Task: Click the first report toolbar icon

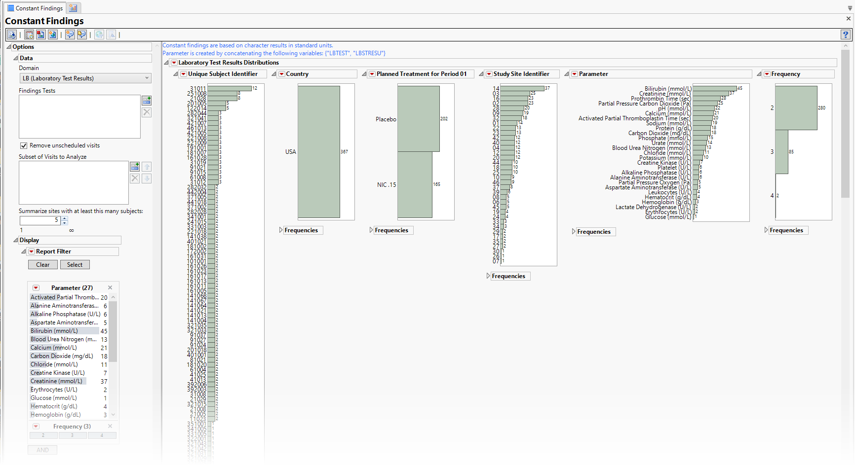Action: (12, 35)
